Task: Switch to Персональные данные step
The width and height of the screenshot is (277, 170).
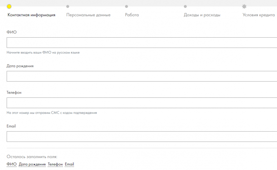Action: pos(88,15)
